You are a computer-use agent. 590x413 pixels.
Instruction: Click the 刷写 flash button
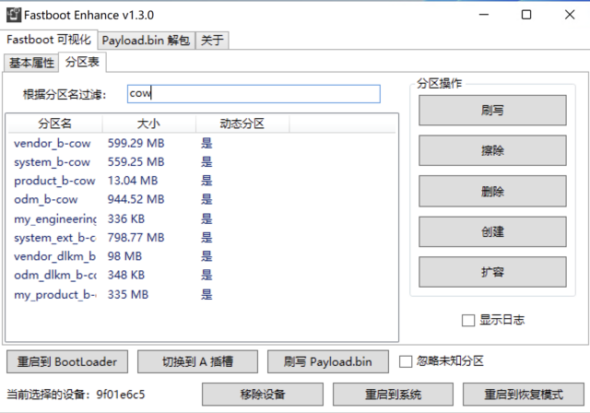pos(492,111)
